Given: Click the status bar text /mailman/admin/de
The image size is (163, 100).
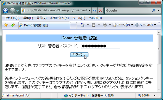Looking at the screenshot, I should click(x=16, y=95).
